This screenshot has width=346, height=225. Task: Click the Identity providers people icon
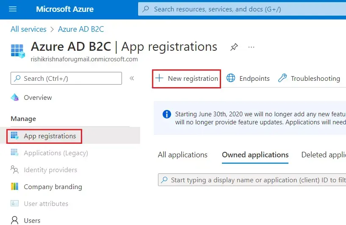[x=14, y=170]
